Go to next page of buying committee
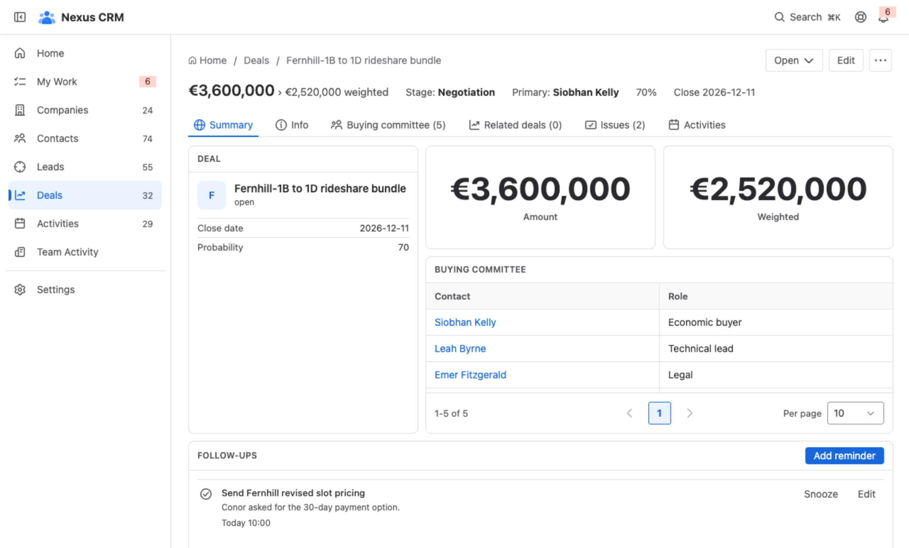Image resolution: width=909 pixels, height=548 pixels. pos(690,413)
